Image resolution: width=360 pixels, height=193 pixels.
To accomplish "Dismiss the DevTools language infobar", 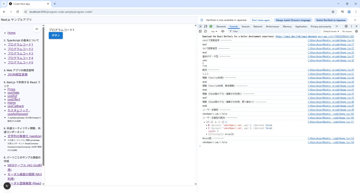I will 355,20.
